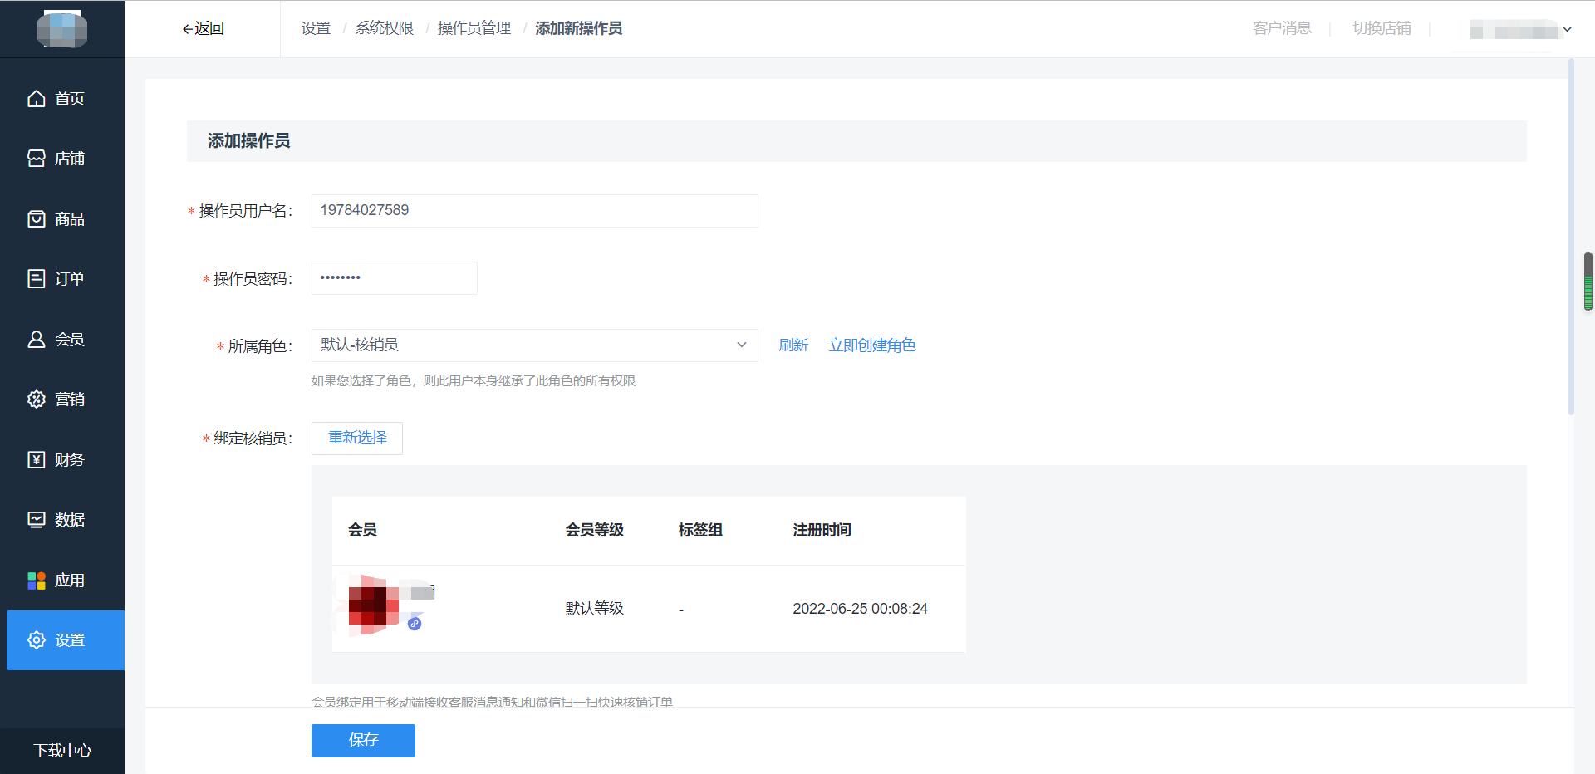The width and height of the screenshot is (1595, 774).
Task: Click the link badge on member avatar
Action: tap(415, 624)
